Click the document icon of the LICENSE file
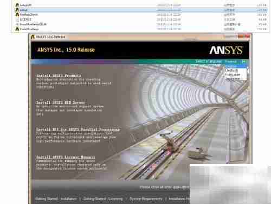The image size is (271, 204). 17,19
